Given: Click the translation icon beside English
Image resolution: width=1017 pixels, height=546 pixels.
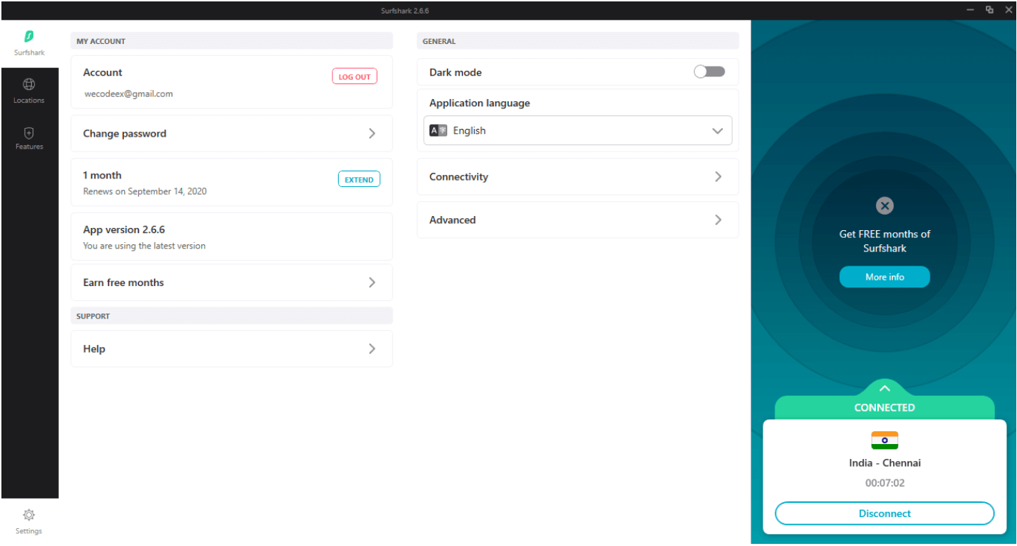Looking at the screenshot, I should 438,130.
